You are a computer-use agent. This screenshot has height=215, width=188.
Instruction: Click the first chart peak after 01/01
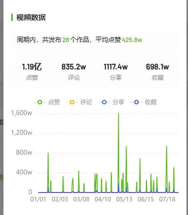tap(48, 153)
